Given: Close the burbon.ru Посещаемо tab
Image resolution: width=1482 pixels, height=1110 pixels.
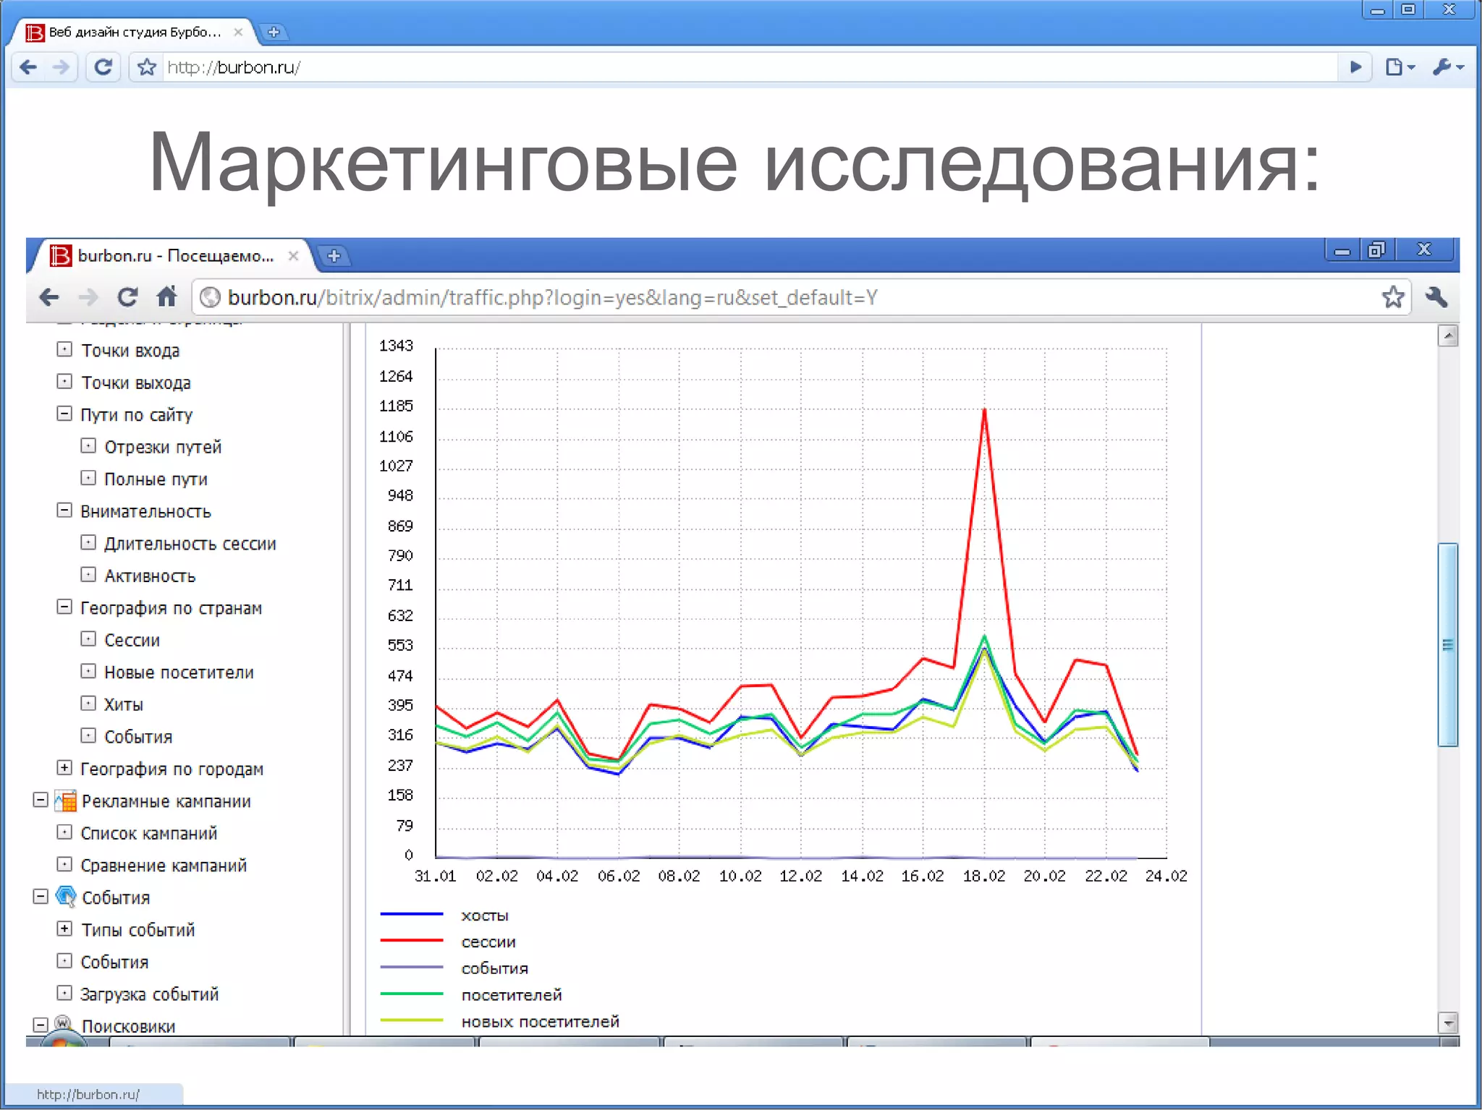Looking at the screenshot, I should click(293, 255).
